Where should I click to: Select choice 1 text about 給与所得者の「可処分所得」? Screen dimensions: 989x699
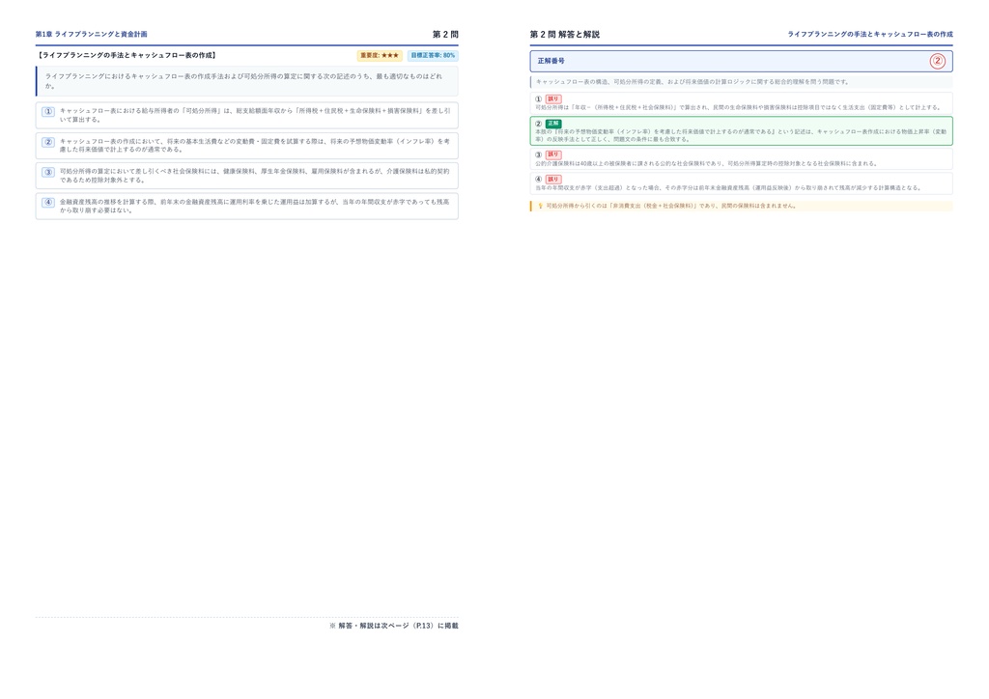[255, 115]
